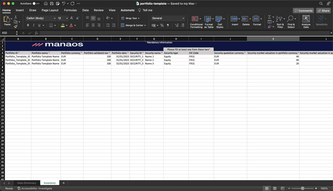Viewport: 333px width, 191px height.
Task: Toggle Top Align
Action: (87, 18)
